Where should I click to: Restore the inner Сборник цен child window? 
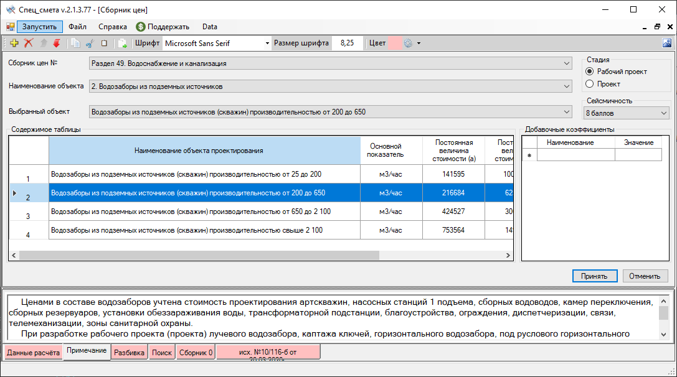tap(657, 27)
